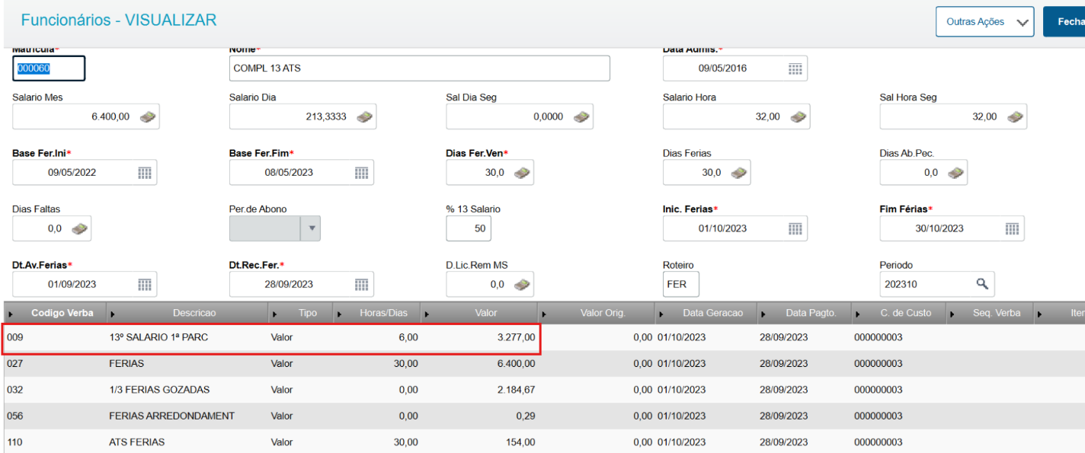Open calendar picker for Dt.Rec.Fer. field
Screen dimensions: 1085x453
(362, 285)
